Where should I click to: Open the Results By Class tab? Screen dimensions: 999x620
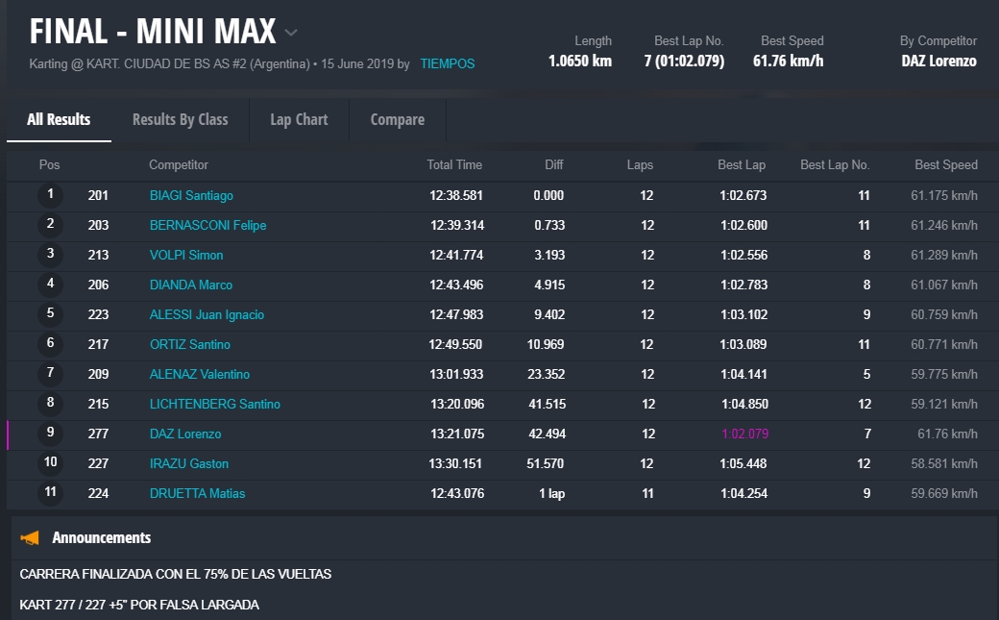pyautogui.click(x=180, y=119)
